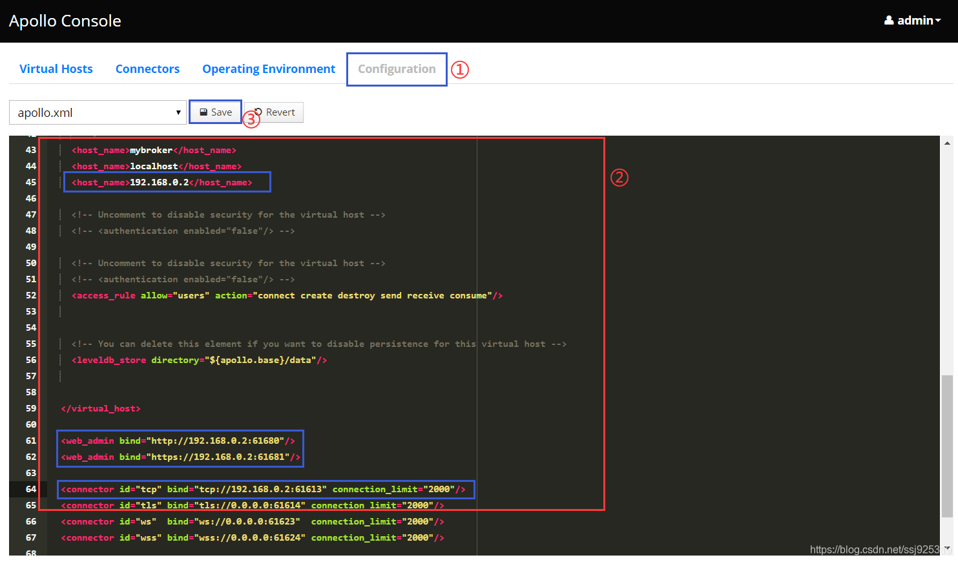Viewport: 958px width, 562px height.
Task: Click the admin user icon
Action: coord(889,20)
